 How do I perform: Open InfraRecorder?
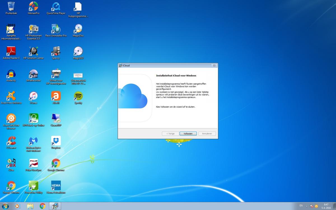[34, 75]
